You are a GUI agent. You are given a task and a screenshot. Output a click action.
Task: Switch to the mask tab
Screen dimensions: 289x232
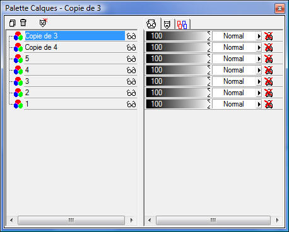(167, 25)
